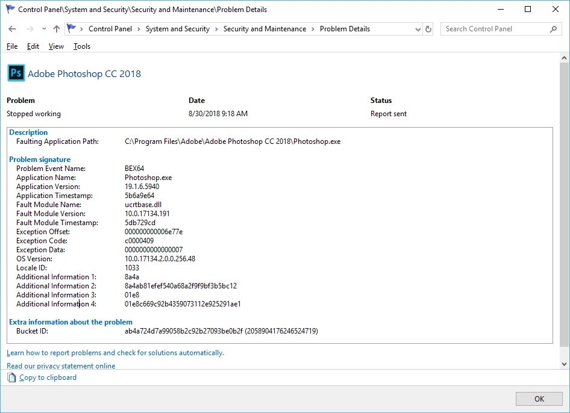This screenshot has height=413, width=570.
Task: Open Read our privacy statement online link
Action: tap(61, 366)
